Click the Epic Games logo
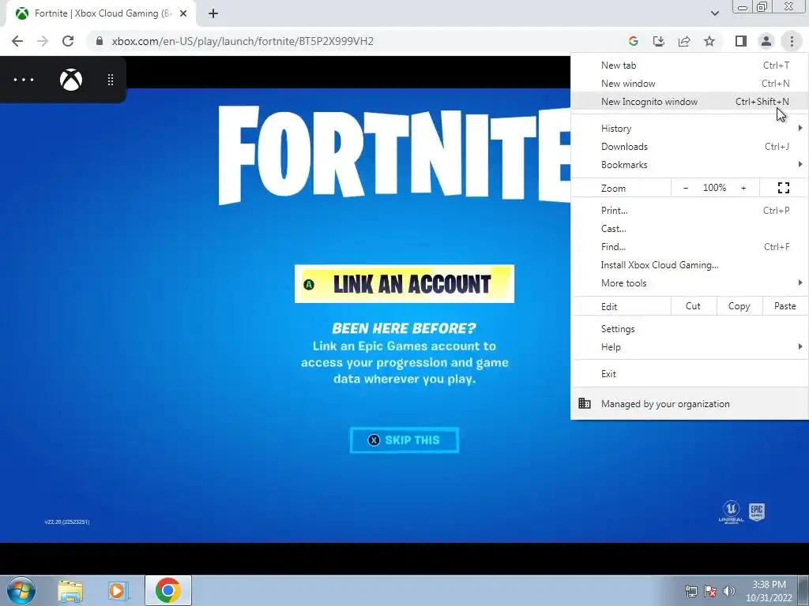Viewport: 809px width, 606px height. 756,513
